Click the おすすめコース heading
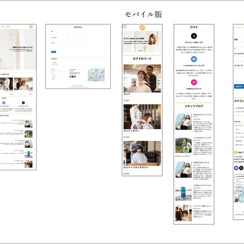The width and height of the screenshot is (244, 244). tap(142, 58)
